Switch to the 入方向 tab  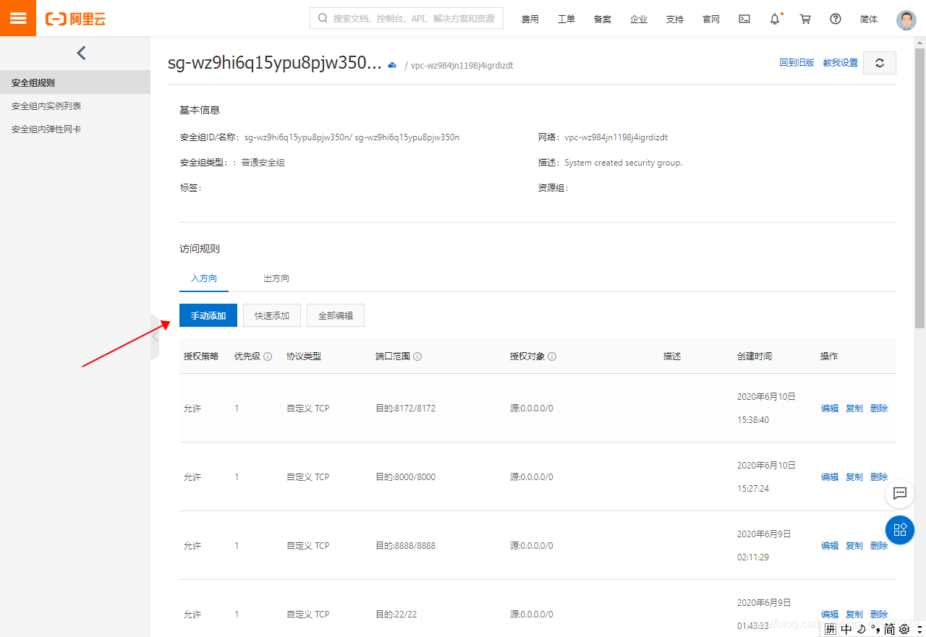pyautogui.click(x=204, y=278)
